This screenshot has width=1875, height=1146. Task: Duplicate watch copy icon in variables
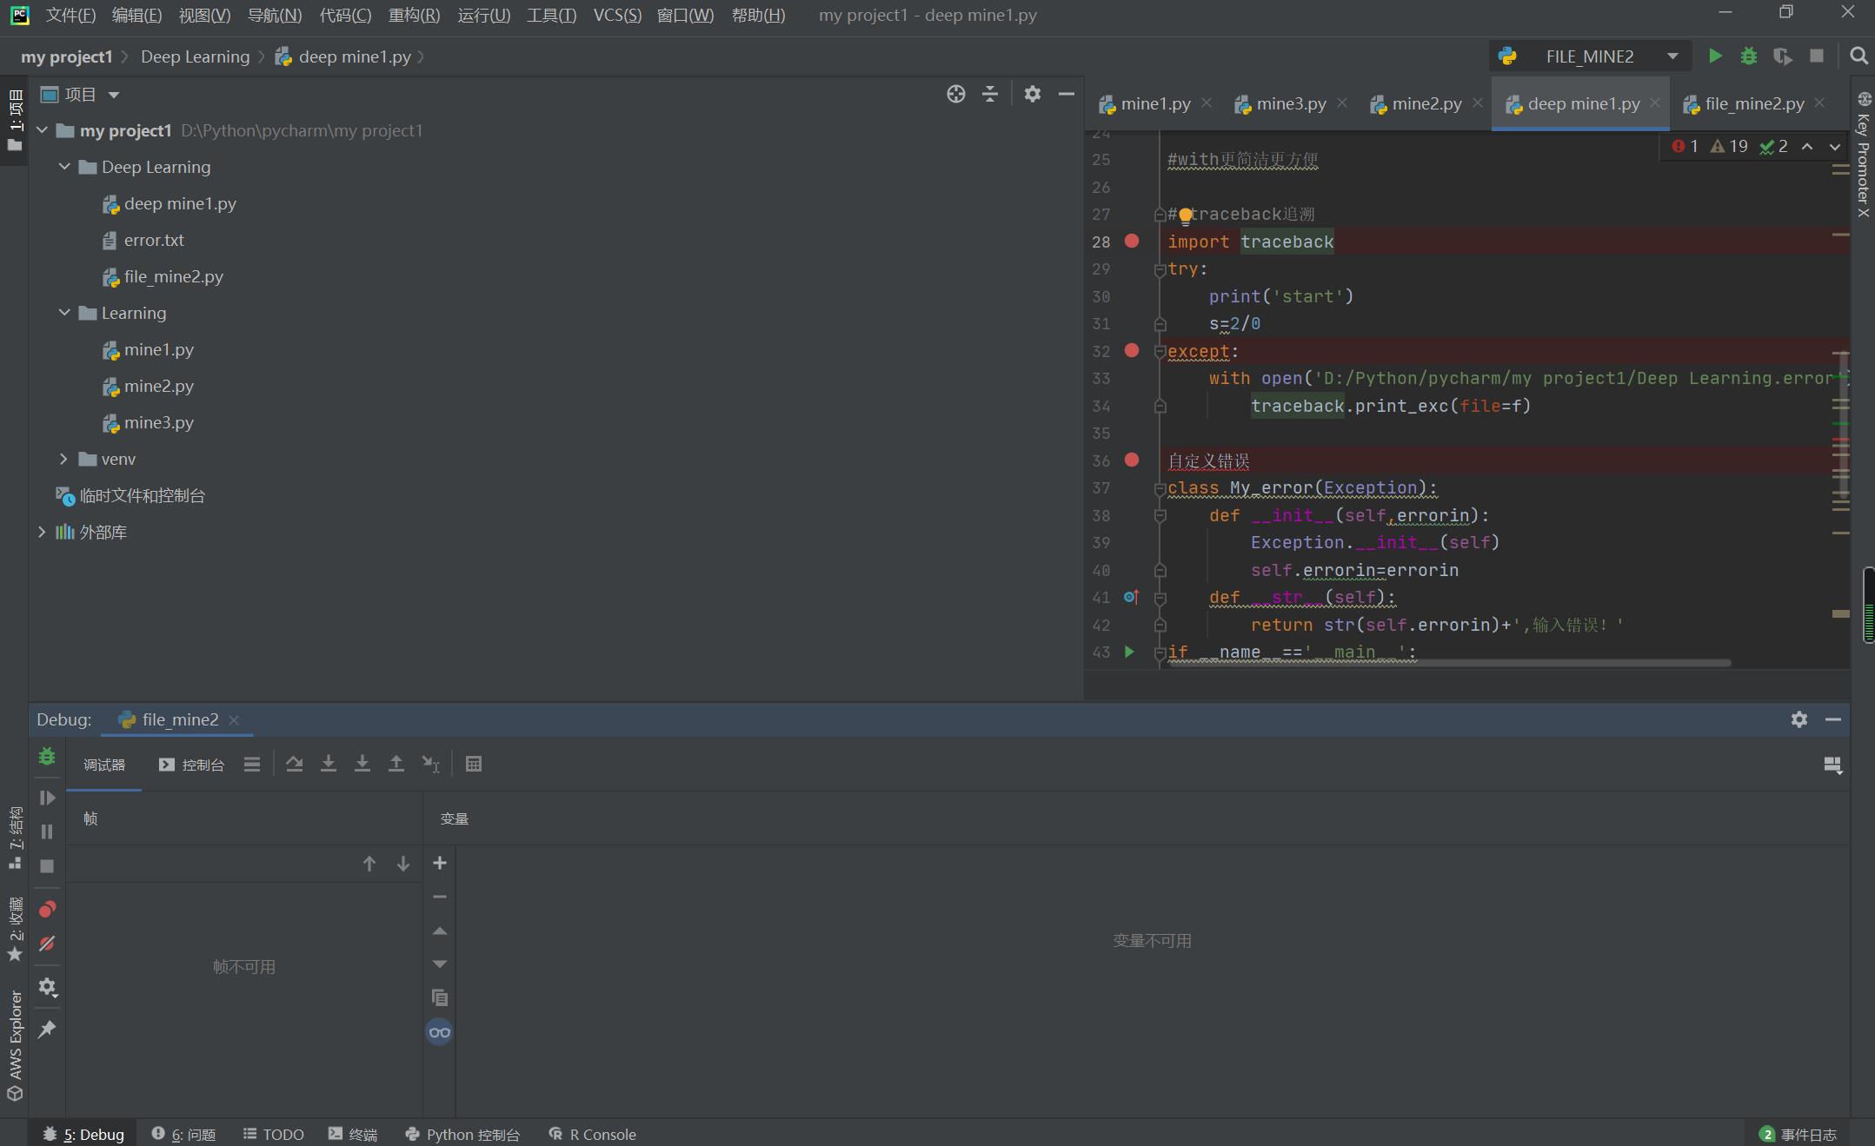[440, 997]
